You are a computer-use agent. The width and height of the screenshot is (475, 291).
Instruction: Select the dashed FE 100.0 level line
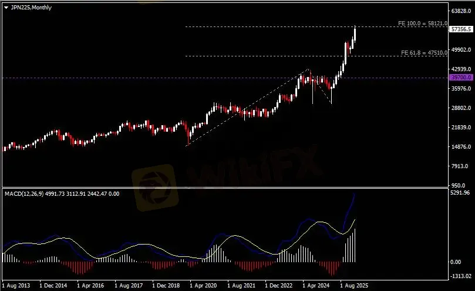pyautogui.click(x=316, y=26)
